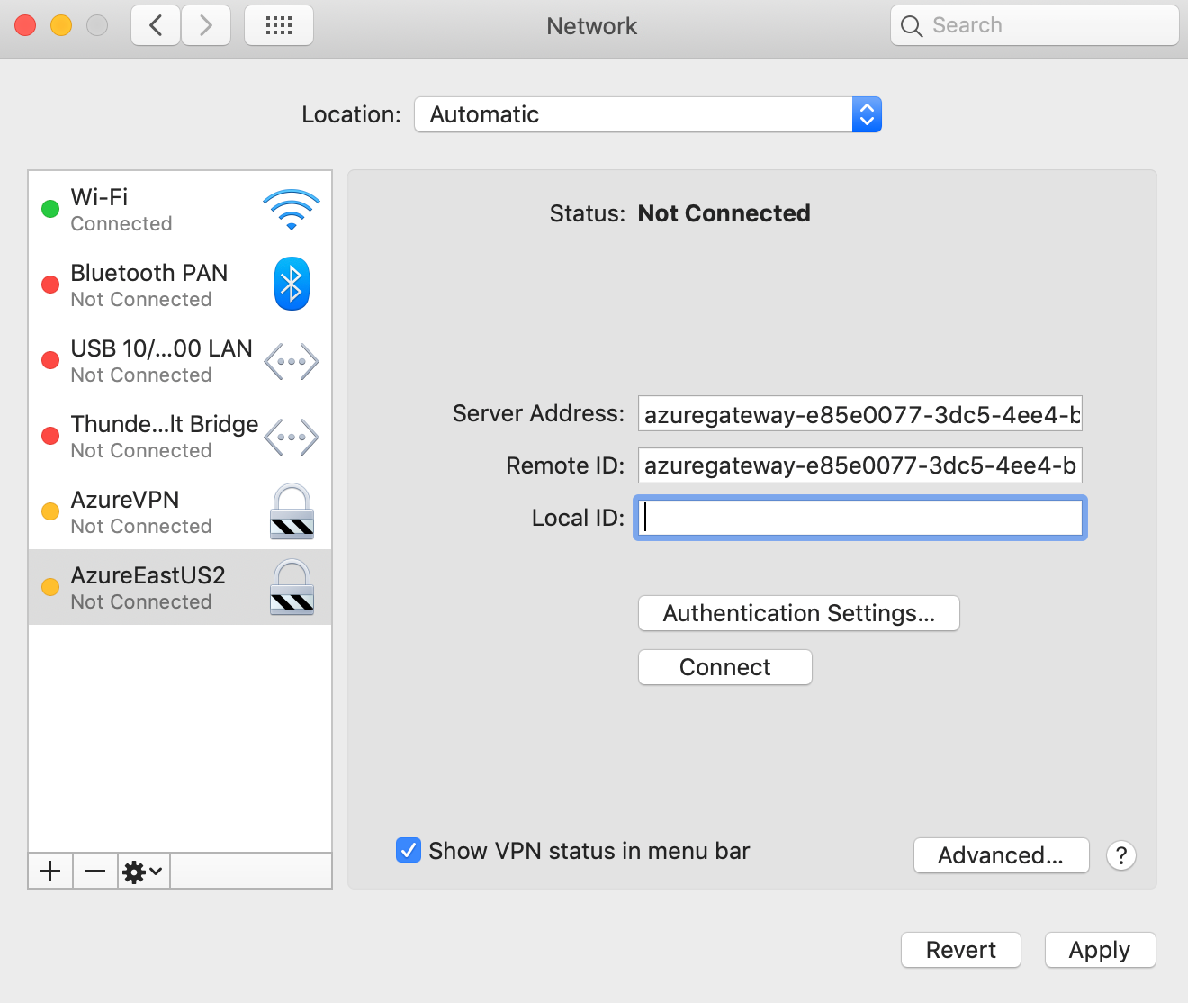Click the USB LAN ethernet icon
Viewport: 1188px width, 1003px height.
click(x=292, y=361)
